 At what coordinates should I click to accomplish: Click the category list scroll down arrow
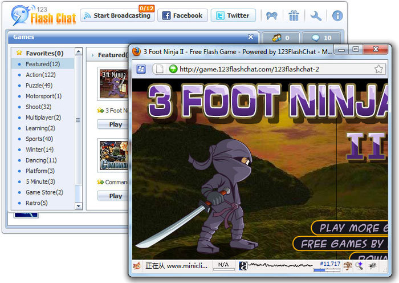[x=79, y=206]
